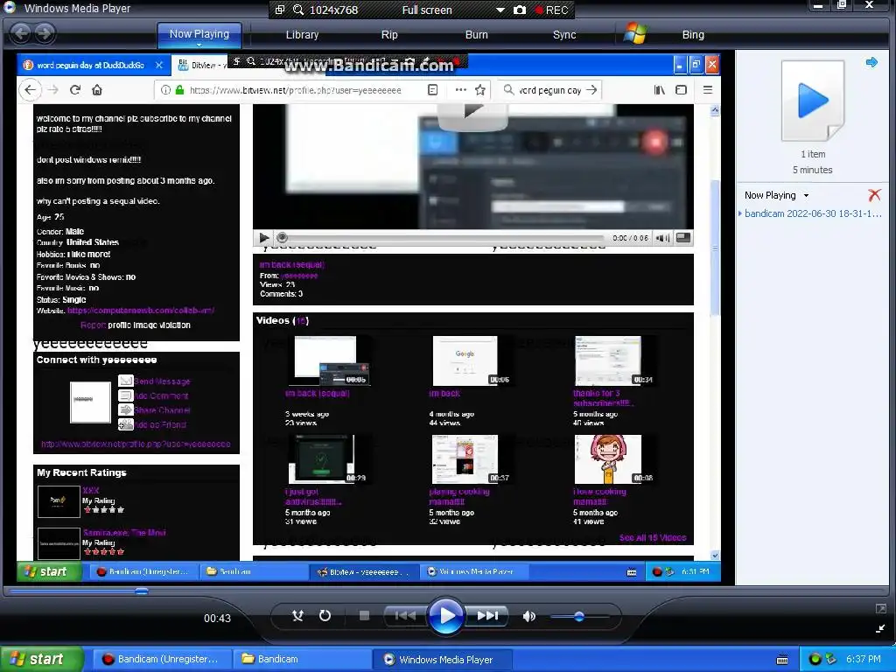Play the embedded Bitview video player
Image resolution: width=896 pixels, height=672 pixels.
[x=263, y=238]
